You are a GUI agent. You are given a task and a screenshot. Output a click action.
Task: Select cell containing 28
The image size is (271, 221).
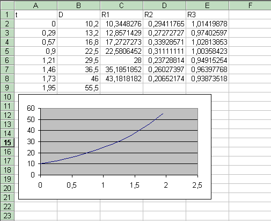point(122,60)
